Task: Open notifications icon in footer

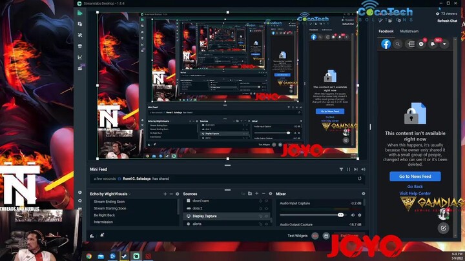Action: click(102, 235)
